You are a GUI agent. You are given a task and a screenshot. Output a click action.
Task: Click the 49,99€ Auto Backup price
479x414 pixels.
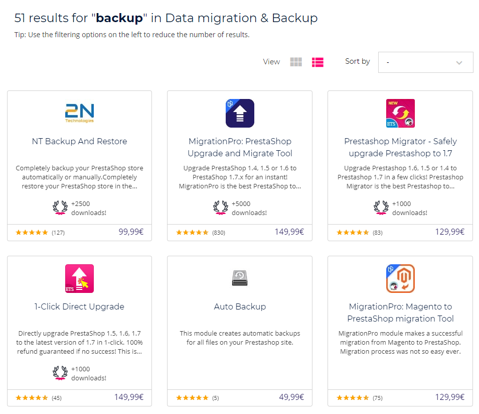pyautogui.click(x=291, y=397)
